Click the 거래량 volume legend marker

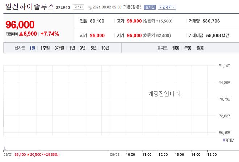pyautogui.click(x=225, y=140)
